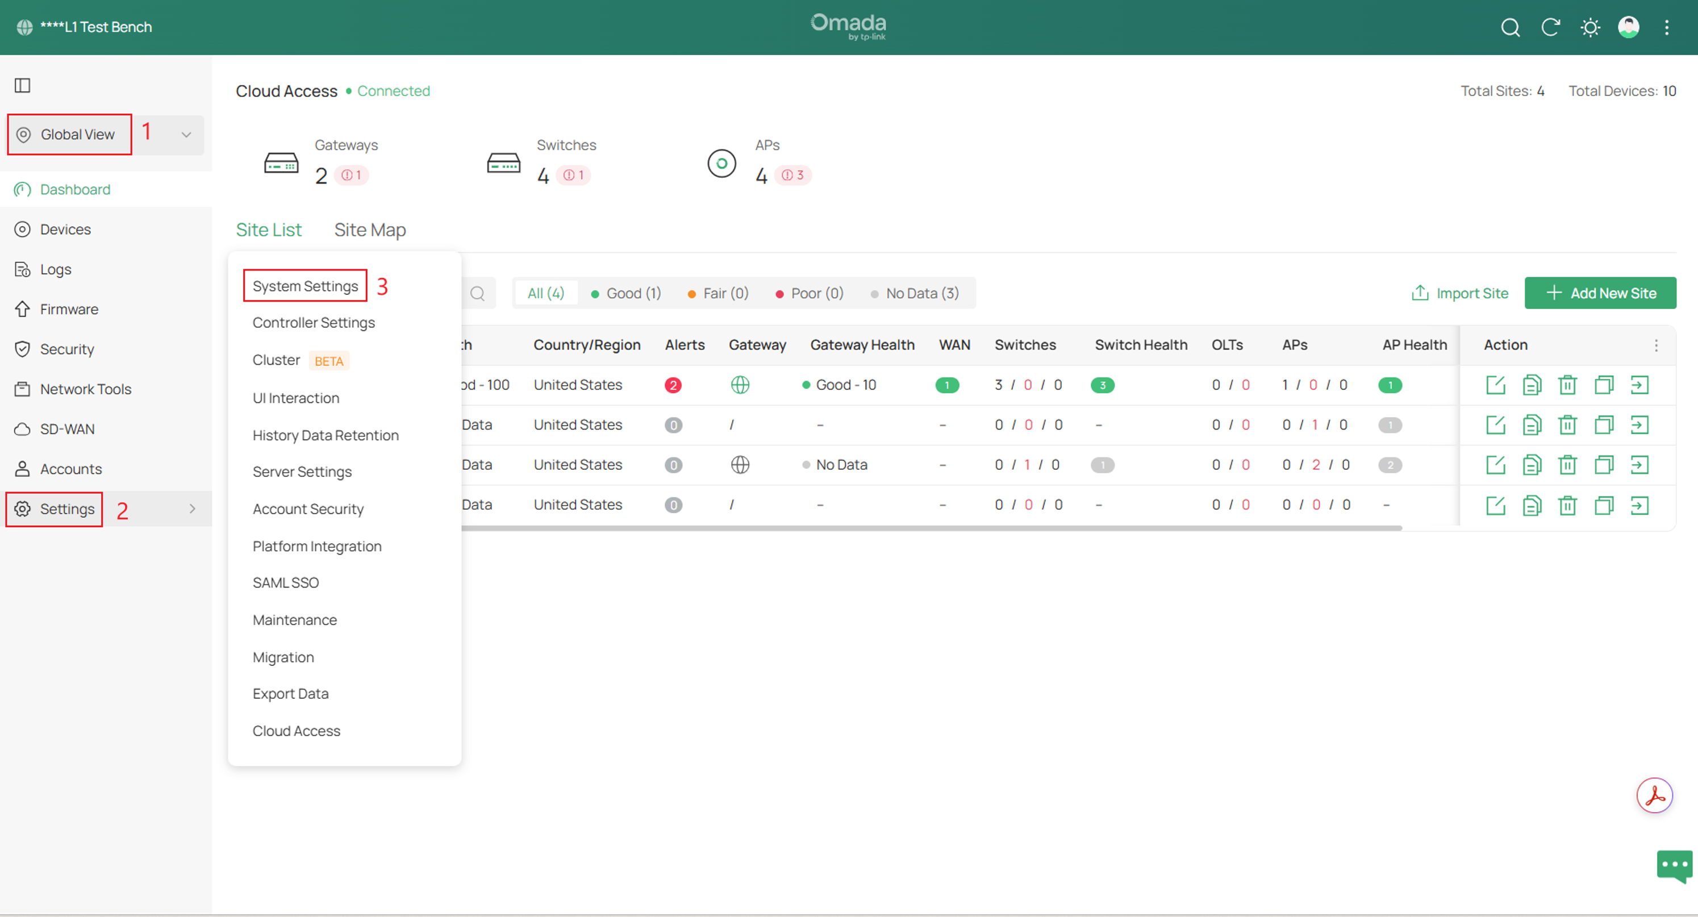Open Accounts in the sidebar
This screenshot has width=1698, height=917.
point(106,469)
